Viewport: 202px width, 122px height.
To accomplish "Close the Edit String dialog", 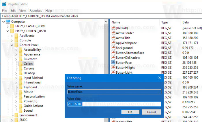I will [x=160, y=78].
